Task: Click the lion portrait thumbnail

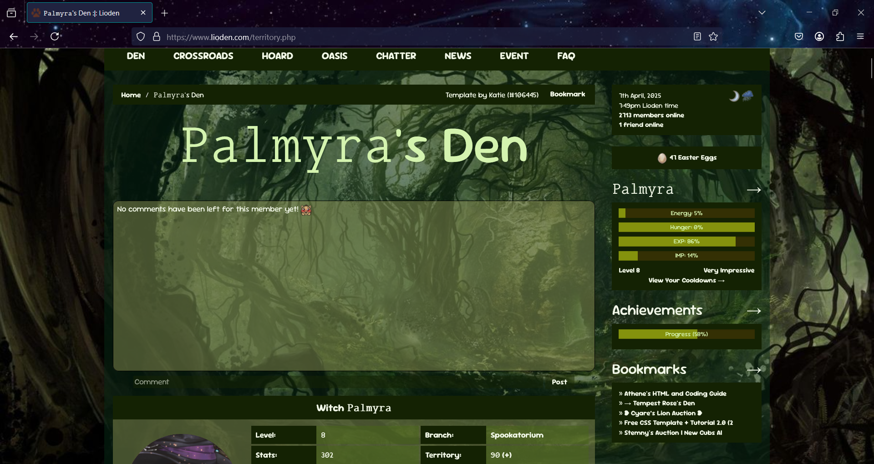Action: click(x=182, y=449)
